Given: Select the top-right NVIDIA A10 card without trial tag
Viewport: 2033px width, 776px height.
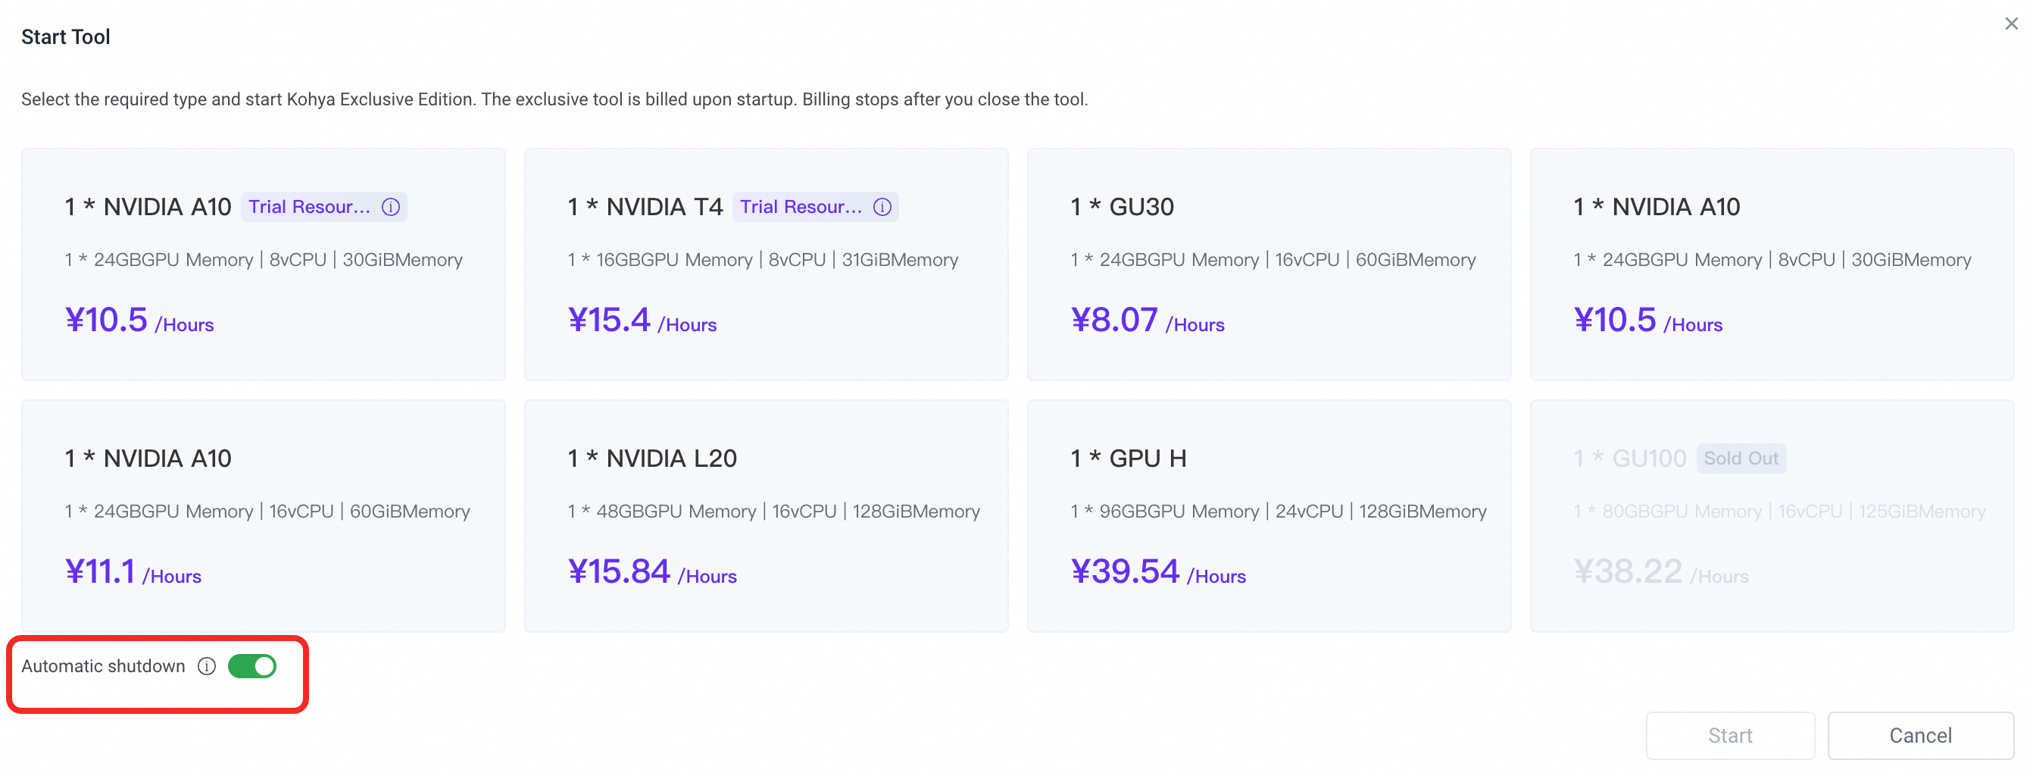Looking at the screenshot, I should click(1771, 264).
